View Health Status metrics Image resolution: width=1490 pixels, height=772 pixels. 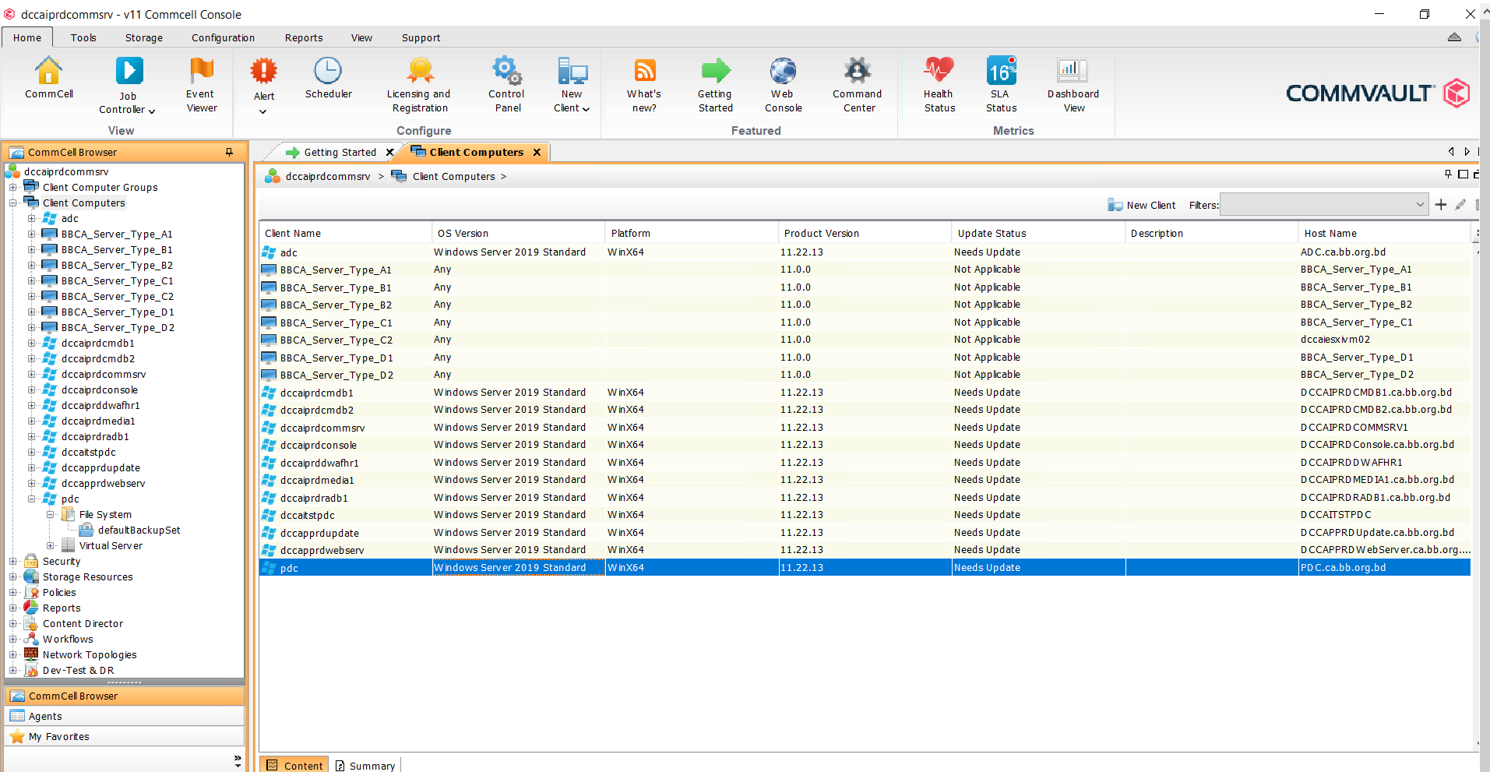[939, 85]
